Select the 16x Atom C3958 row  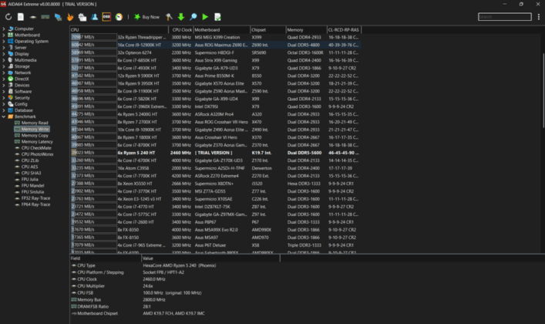click(x=216, y=168)
